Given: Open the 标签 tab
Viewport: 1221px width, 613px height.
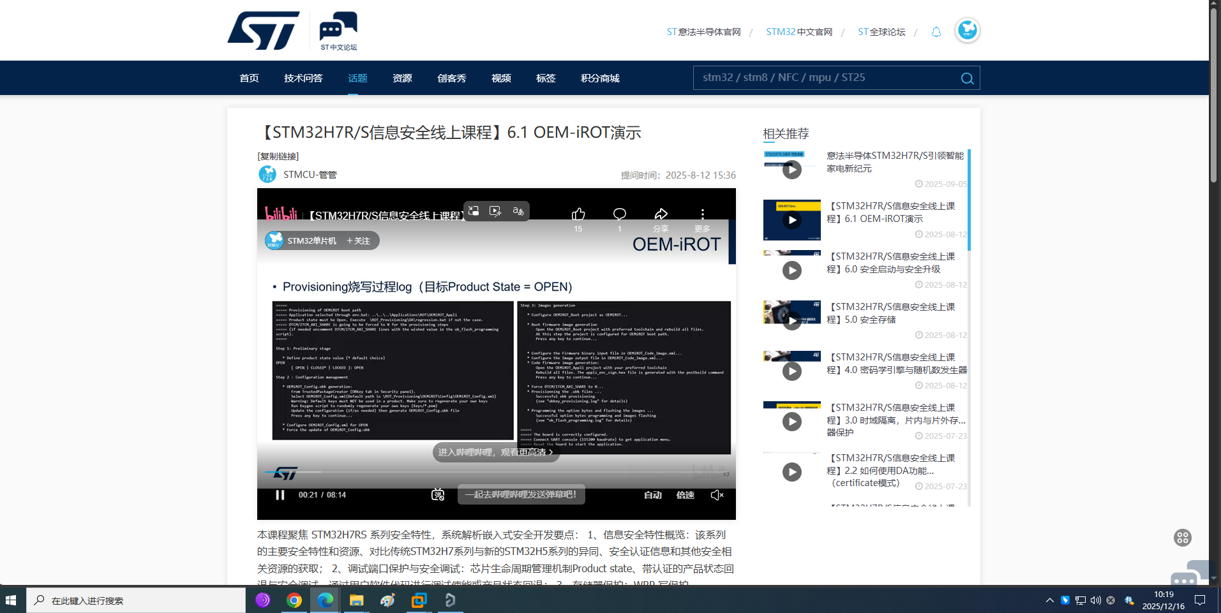Looking at the screenshot, I should click(546, 78).
